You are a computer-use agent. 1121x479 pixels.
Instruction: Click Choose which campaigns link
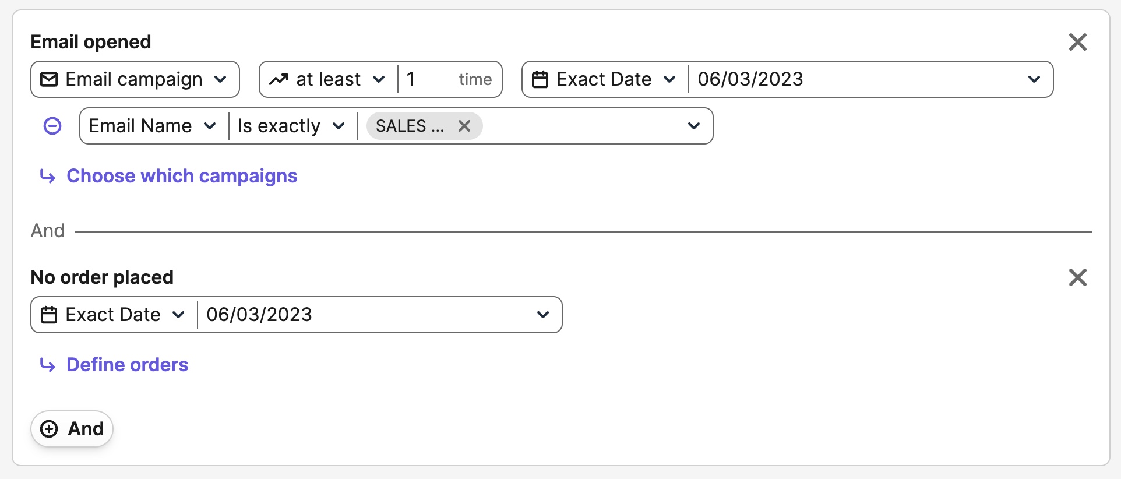(182, 176)
